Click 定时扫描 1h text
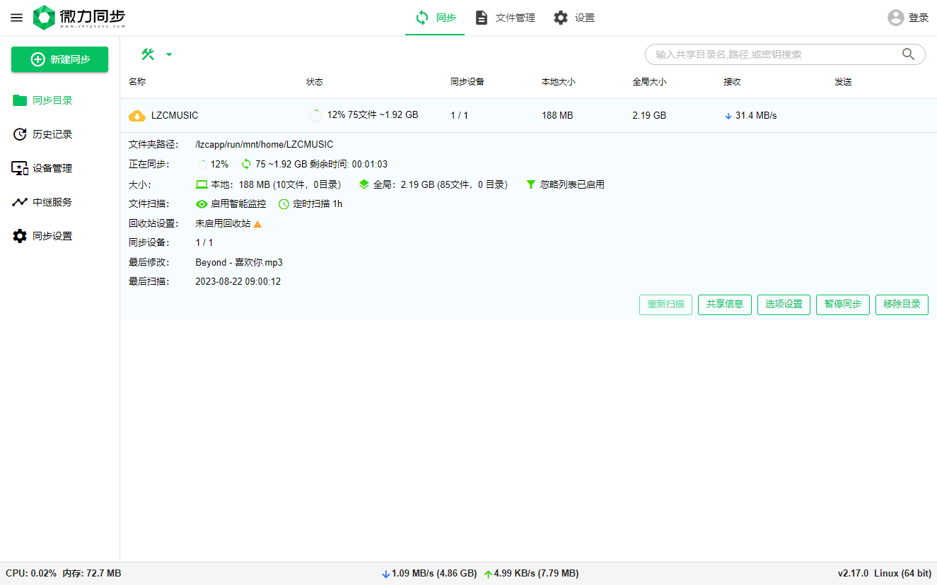 (x=318, y=204)
